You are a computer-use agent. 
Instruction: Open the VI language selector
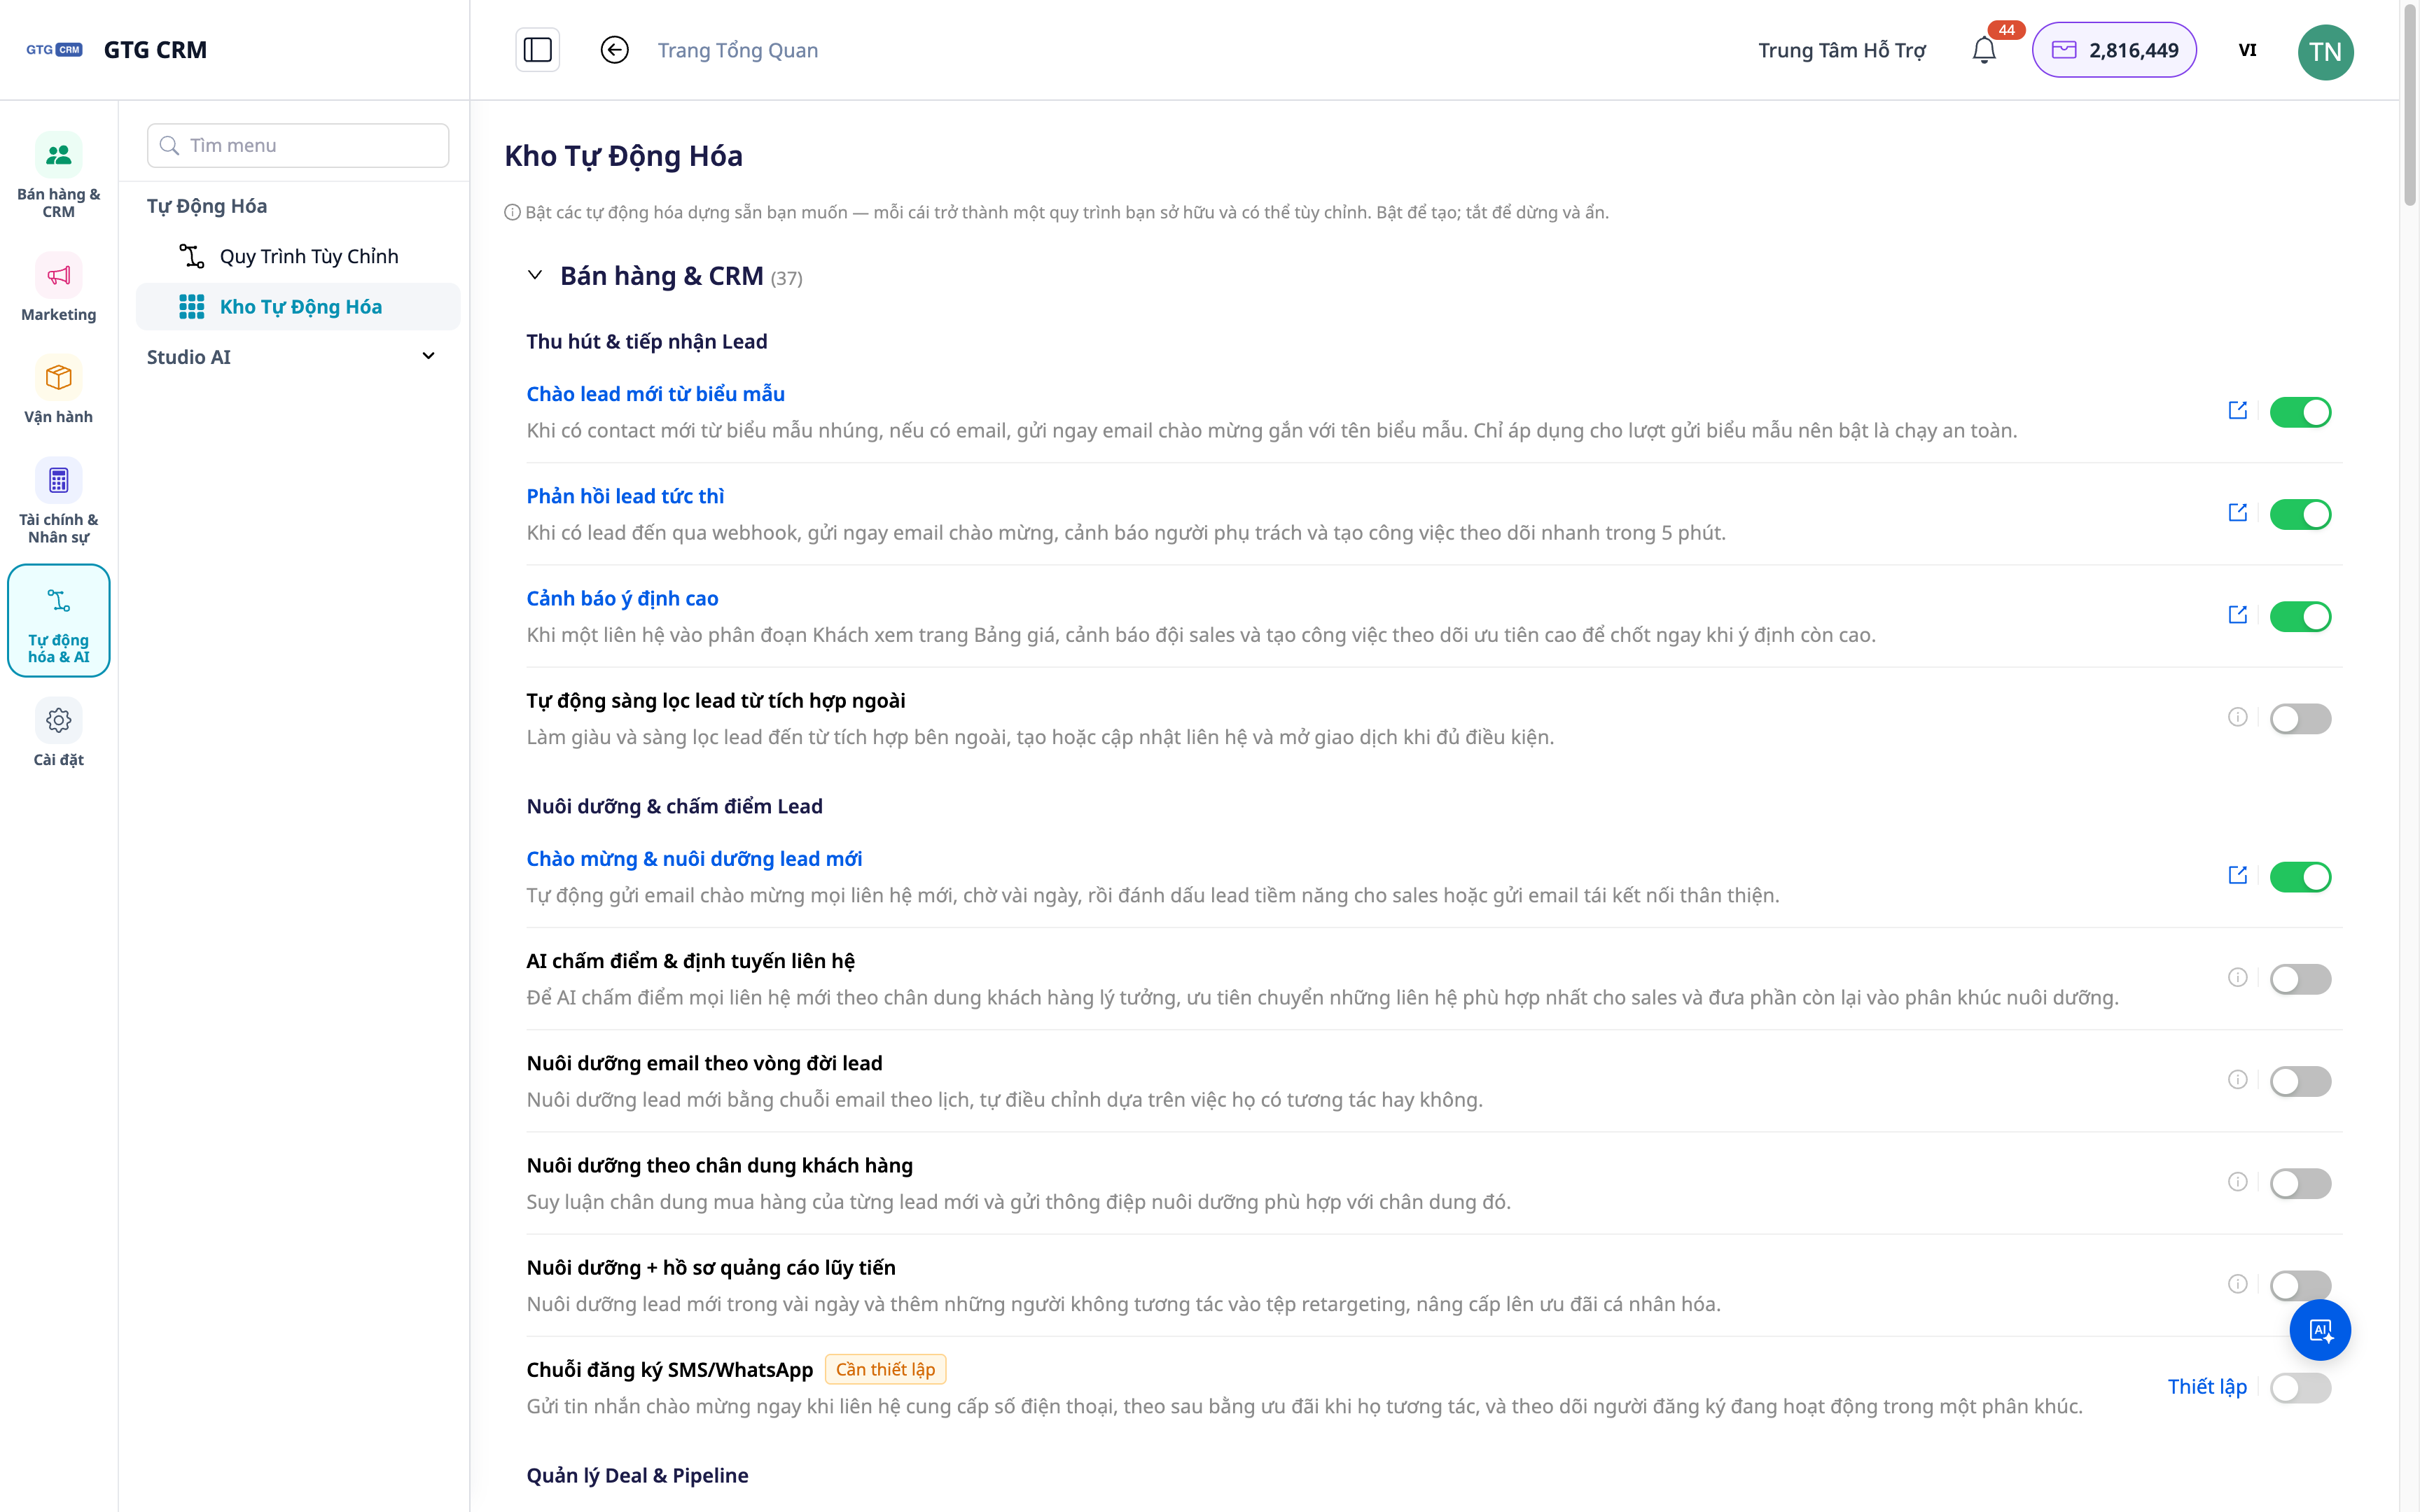click(2247, 50)
